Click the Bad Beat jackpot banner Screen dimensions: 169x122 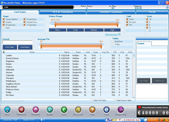pos(124,120)
